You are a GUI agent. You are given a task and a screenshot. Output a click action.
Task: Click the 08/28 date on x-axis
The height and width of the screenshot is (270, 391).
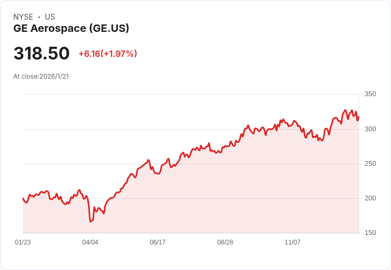(x=225, y=242)
